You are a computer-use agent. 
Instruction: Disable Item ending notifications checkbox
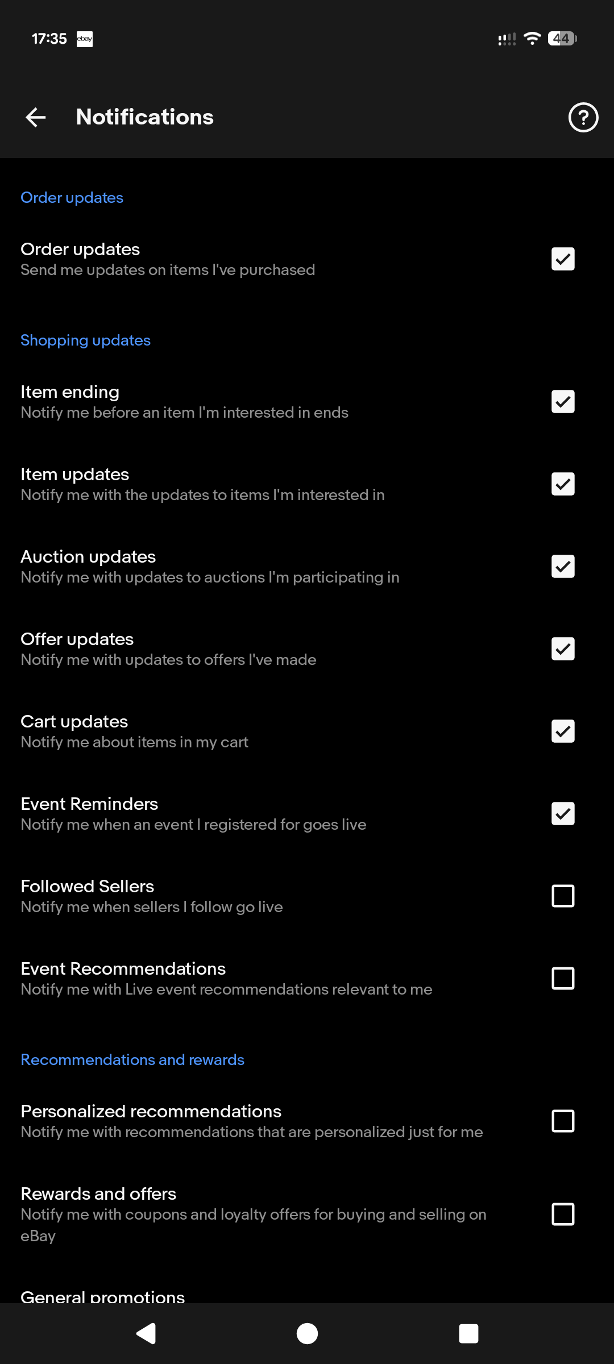(x=563, y=402)
